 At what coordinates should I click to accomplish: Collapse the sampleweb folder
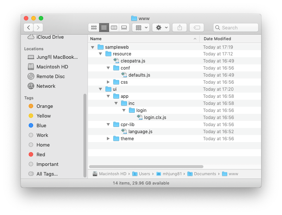pos(93,47)
